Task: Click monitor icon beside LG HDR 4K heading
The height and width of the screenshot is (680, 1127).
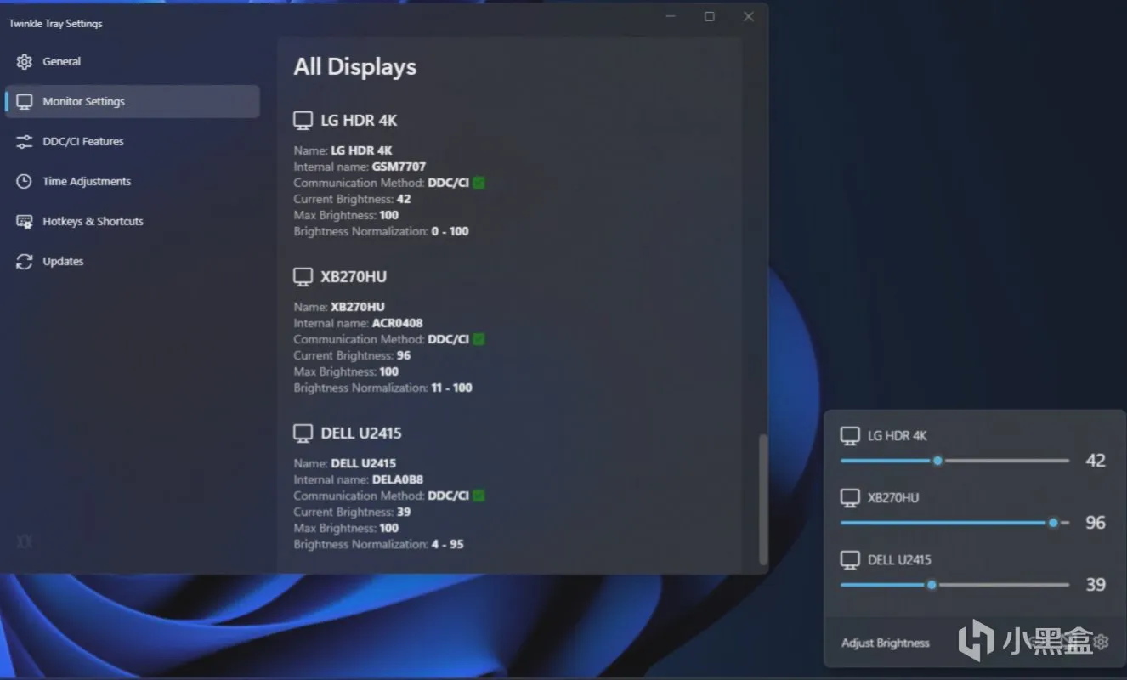Action: tap(303, 121)
